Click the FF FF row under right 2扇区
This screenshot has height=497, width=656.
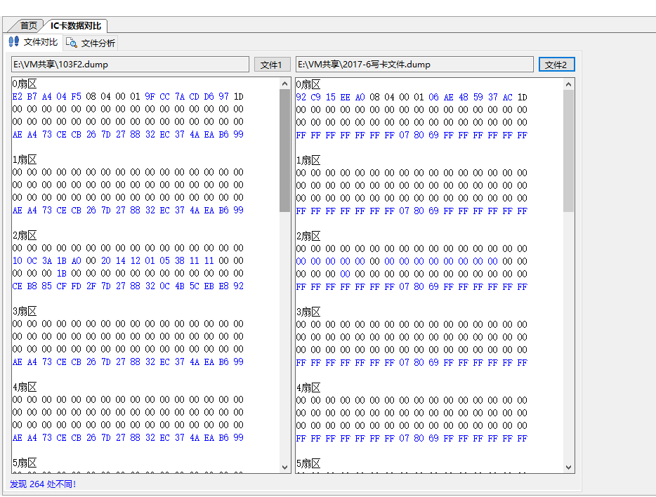(412, 286)
